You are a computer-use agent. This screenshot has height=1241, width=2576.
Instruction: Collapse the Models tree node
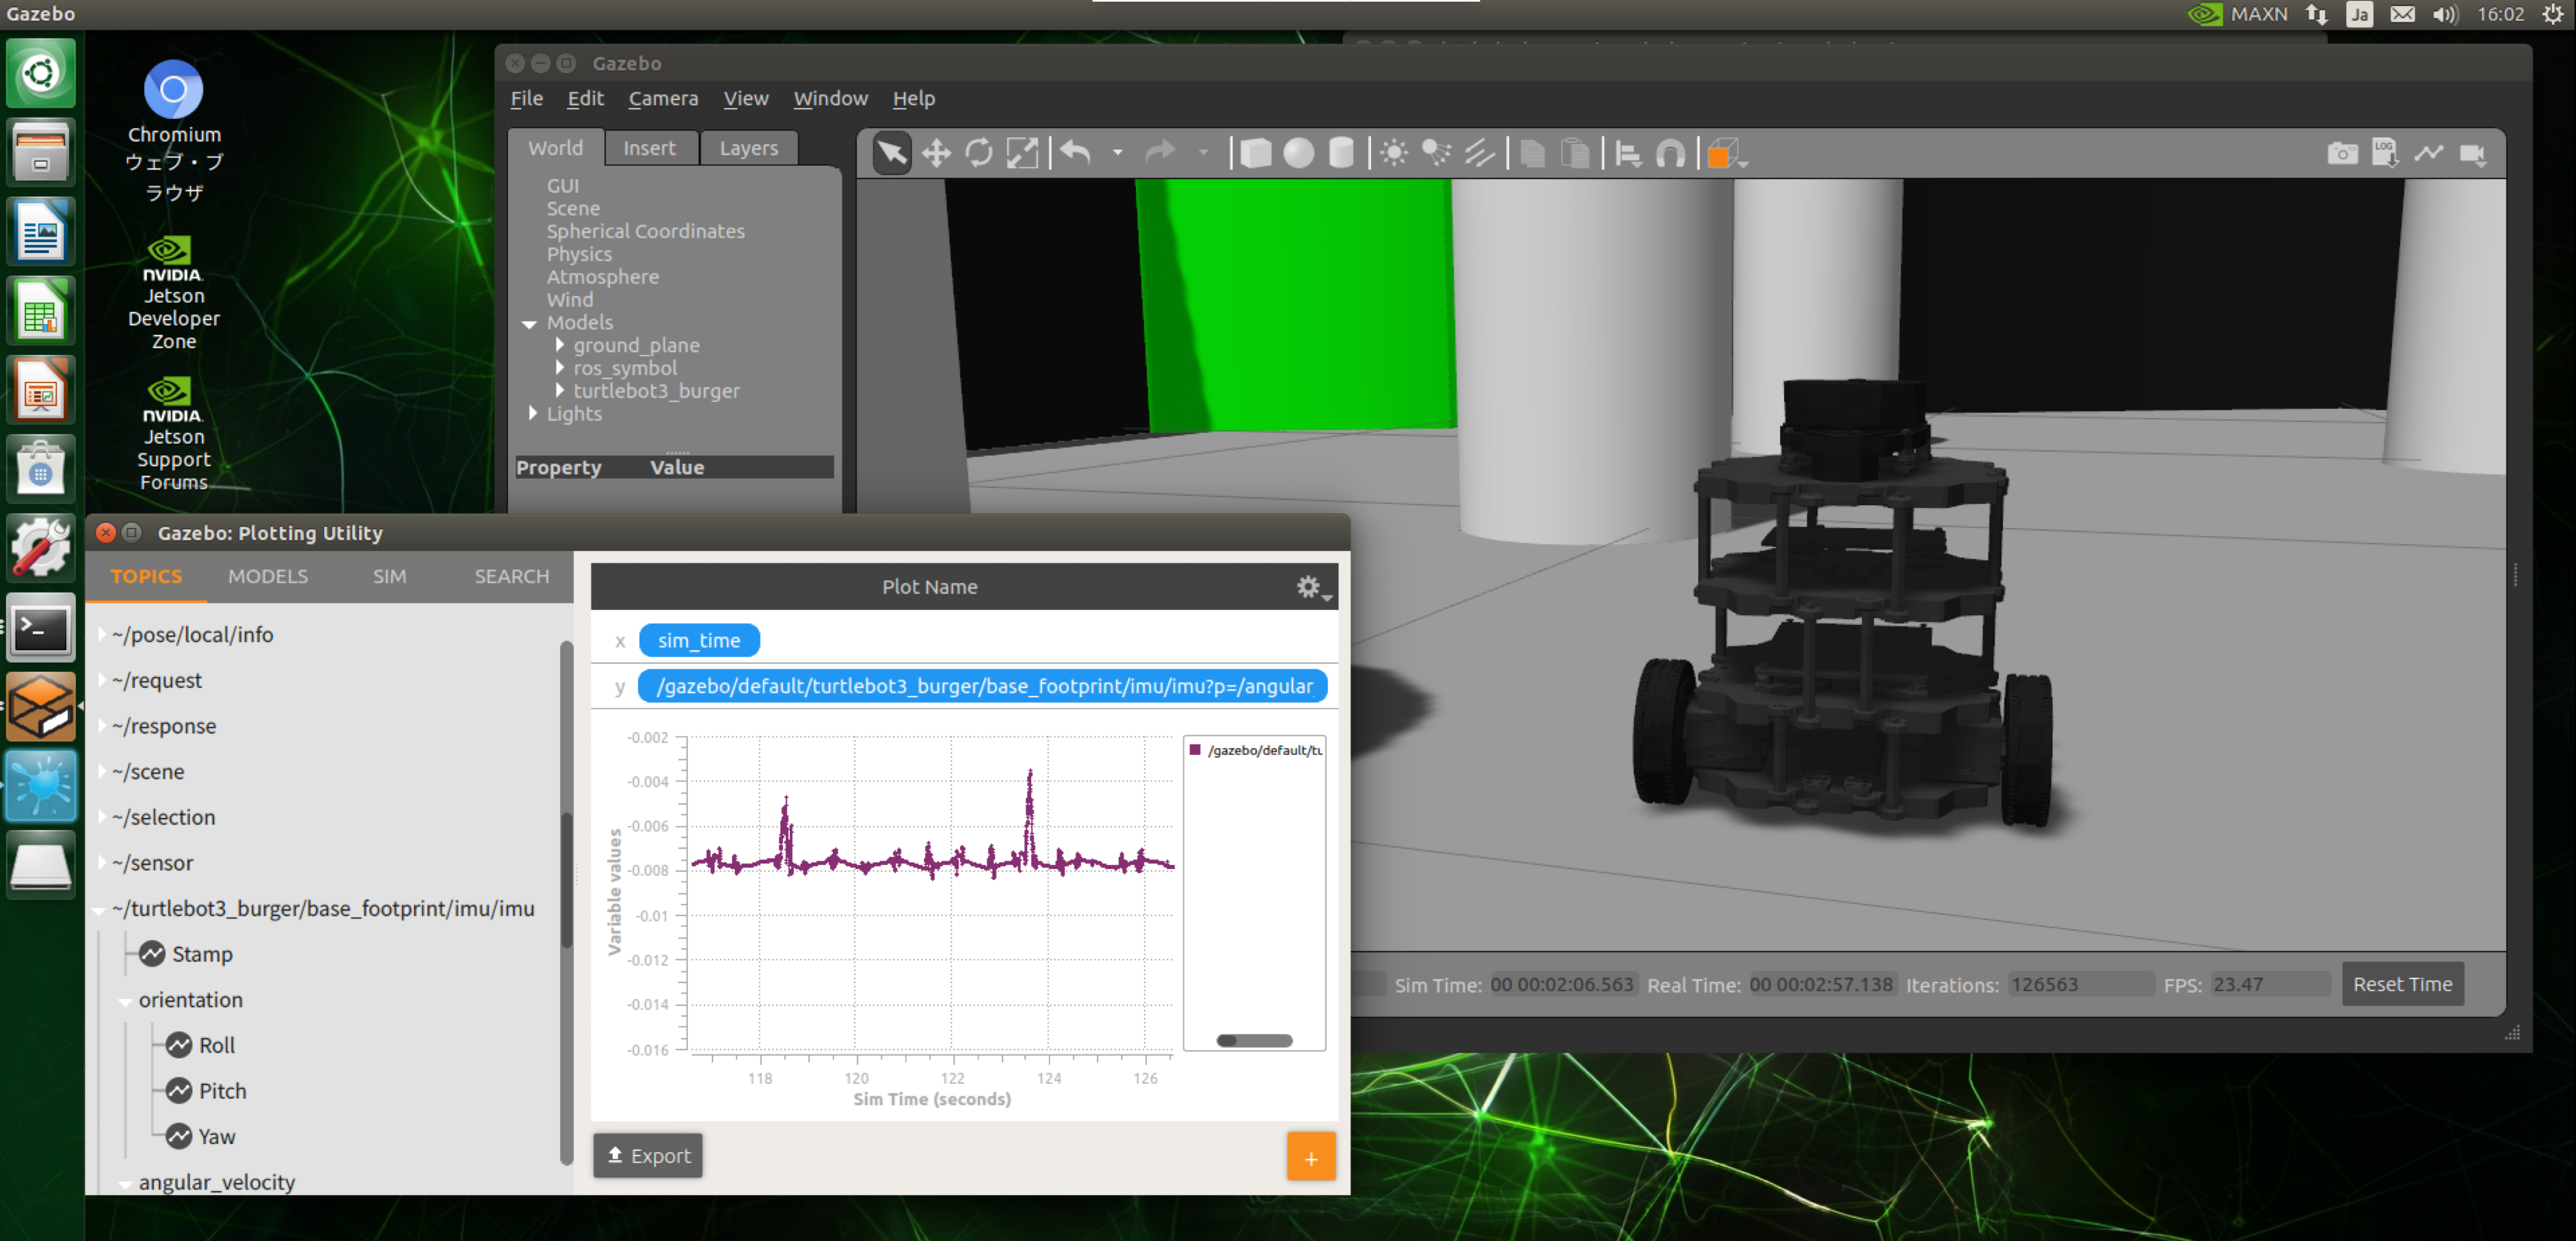(530, 323)
